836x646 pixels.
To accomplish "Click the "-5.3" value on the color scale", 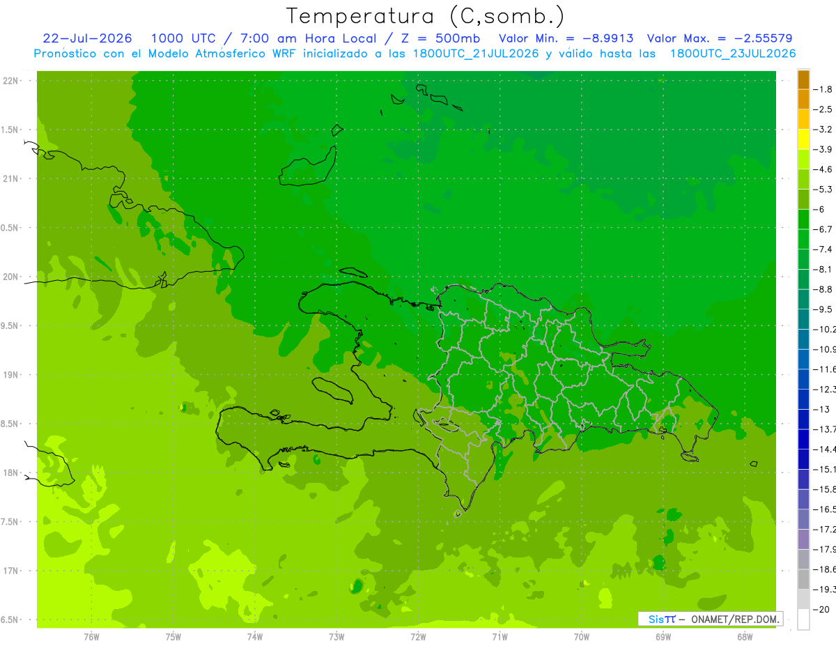I will [x=823, y=190].
